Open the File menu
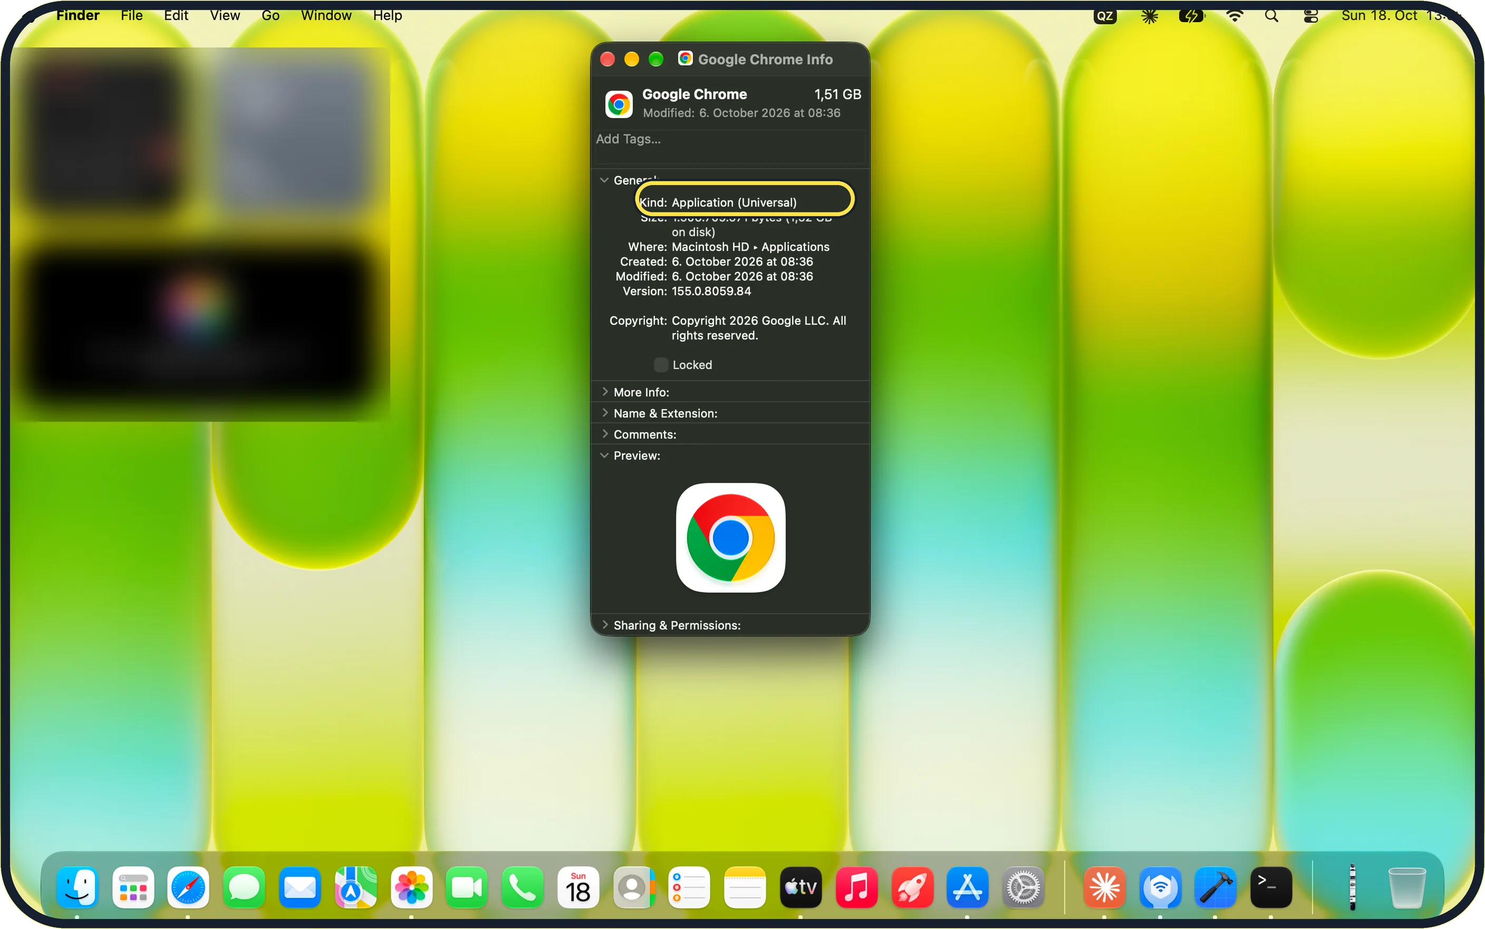 click(131, 15)
